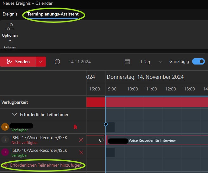Switch to the Ereignis tab
Viewport: 208px width, 173px height.
tap(10, 14)
